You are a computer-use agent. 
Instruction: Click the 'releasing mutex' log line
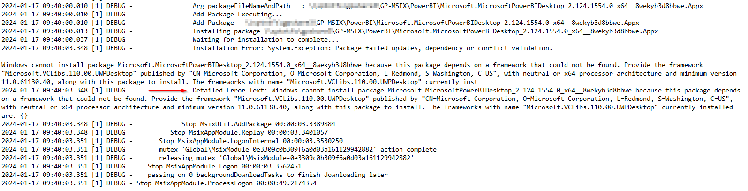point(286,158)
